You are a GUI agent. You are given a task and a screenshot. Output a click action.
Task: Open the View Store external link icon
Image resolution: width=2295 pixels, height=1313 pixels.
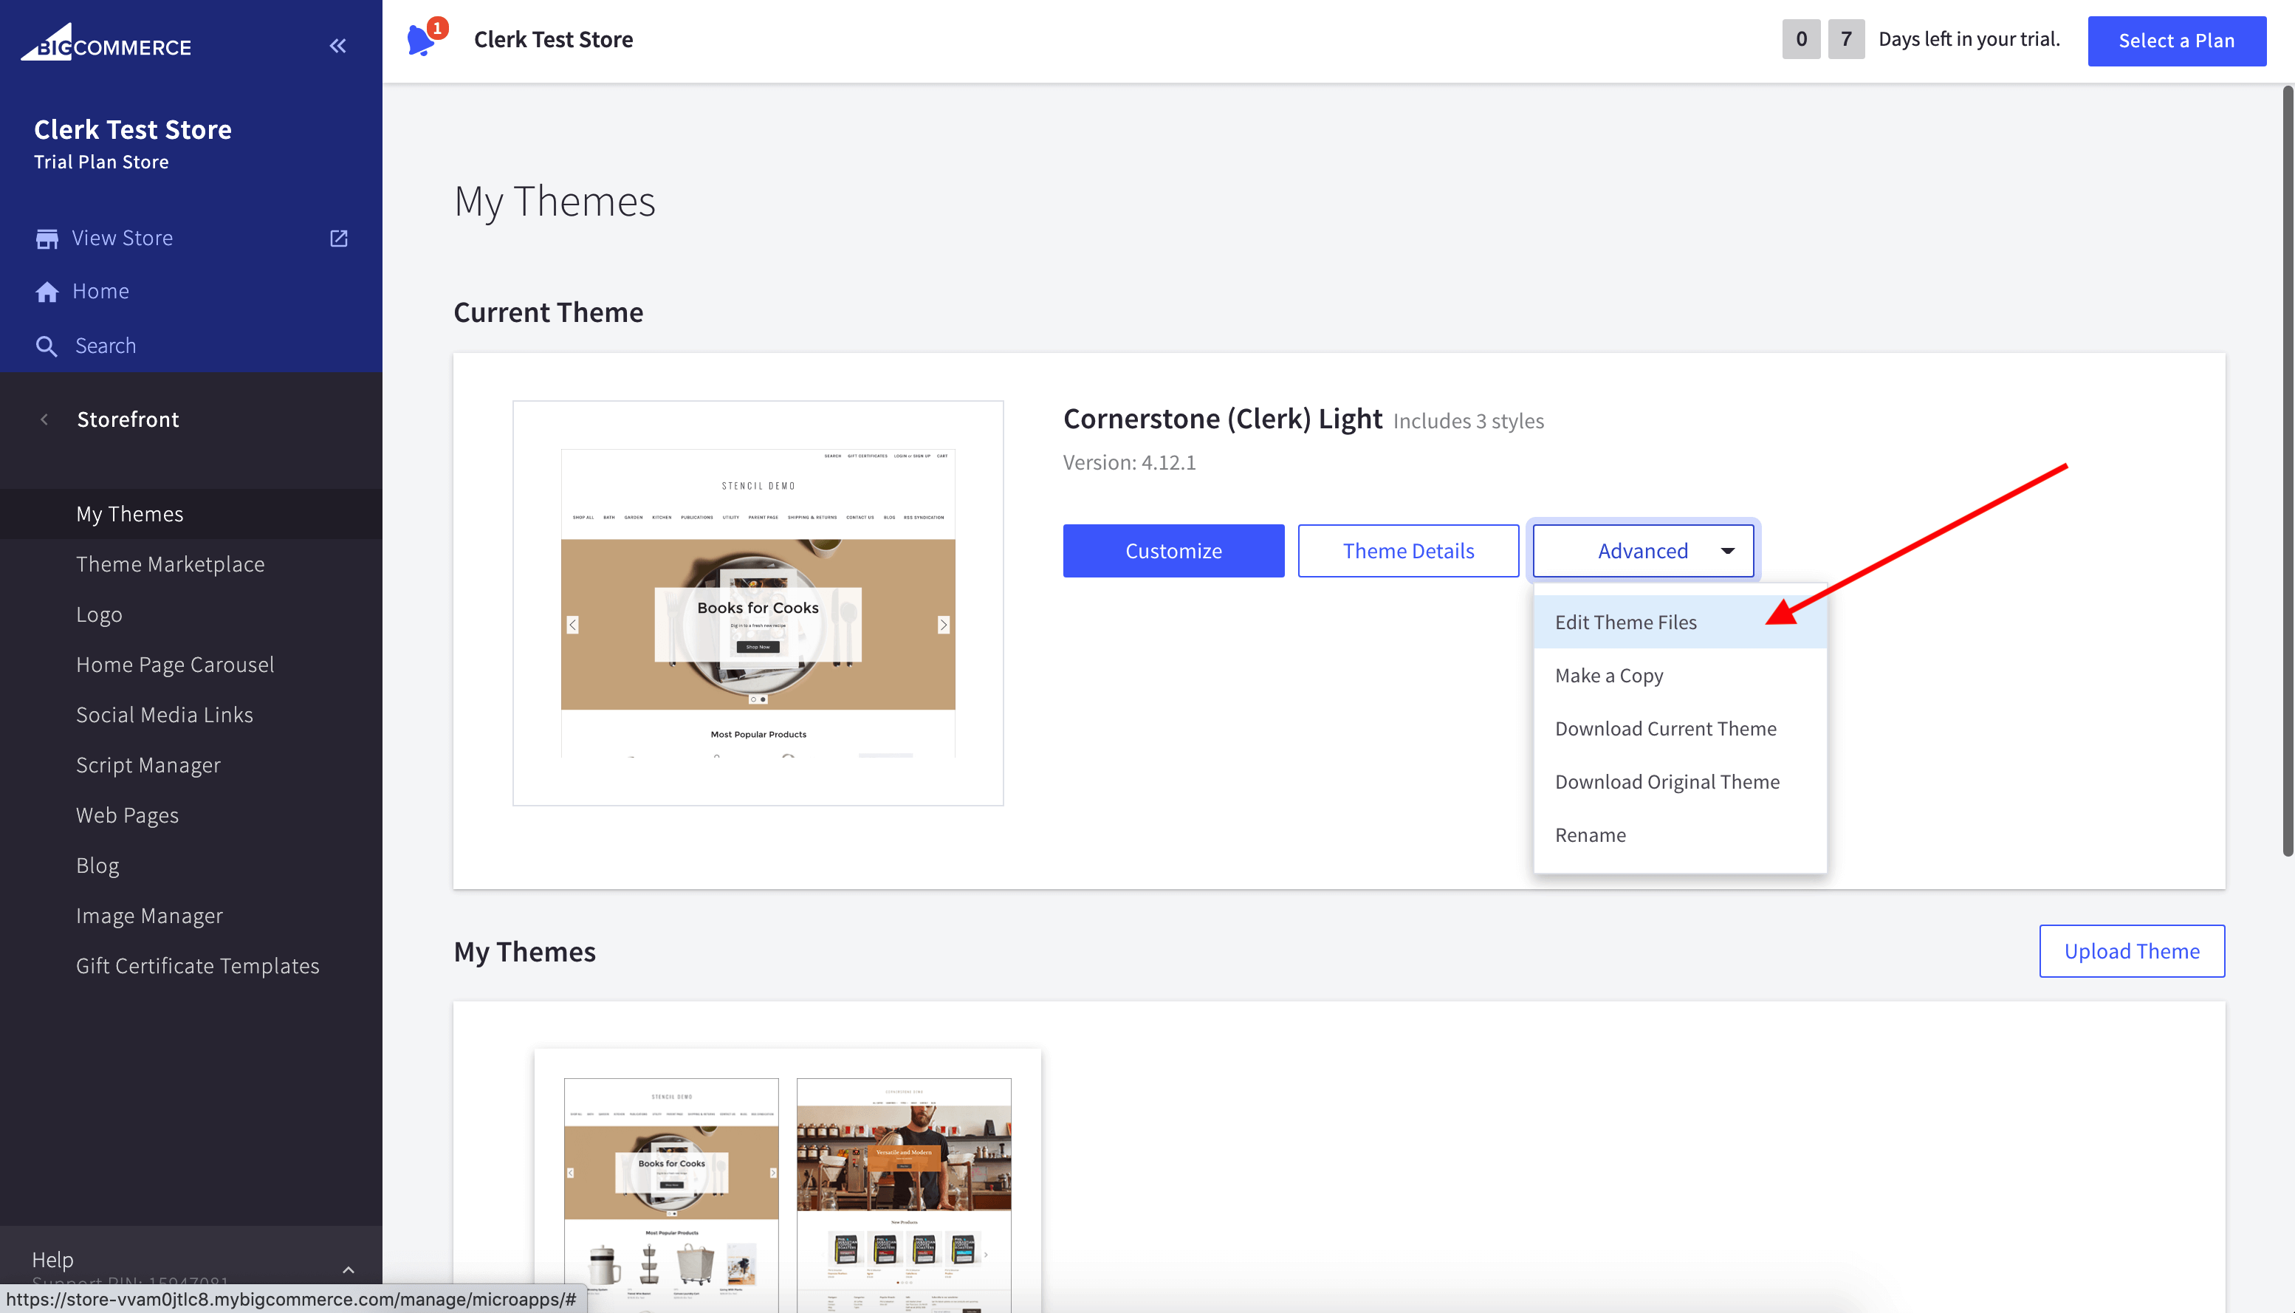(338, 238)
